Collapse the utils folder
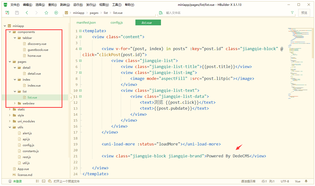The image size is (315, 186). click(x=10, y=127)
